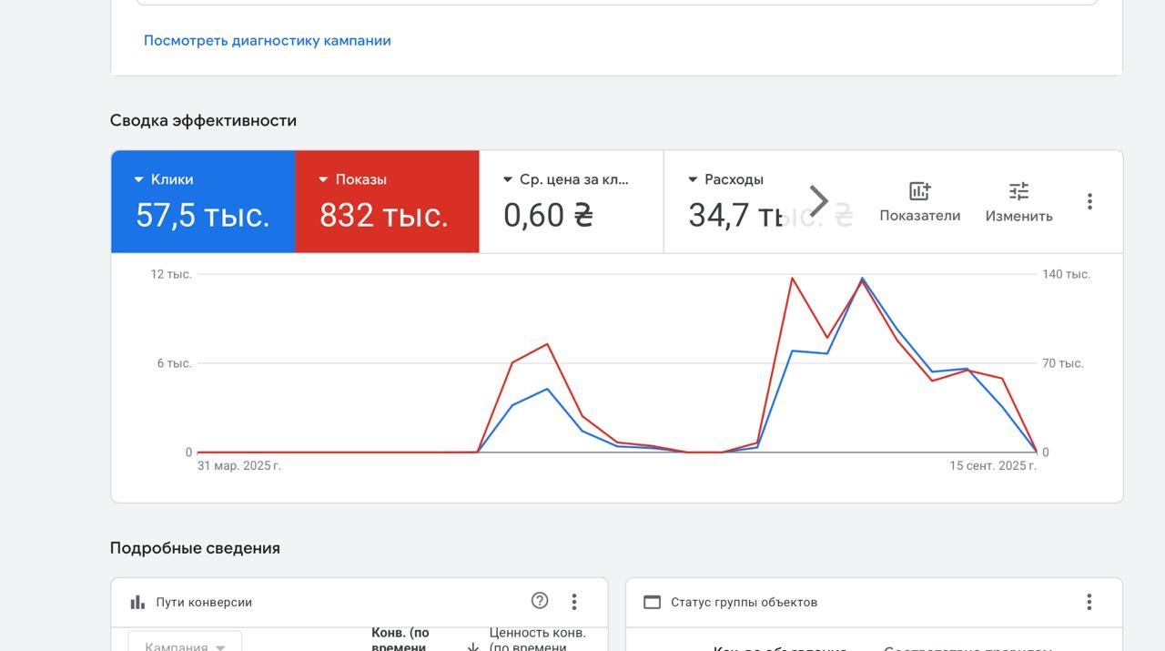This screenshot has width=1165, height=651.
Task: Open three-dot menu of Пути конверсии card
Action: click(x=574, y=601)
